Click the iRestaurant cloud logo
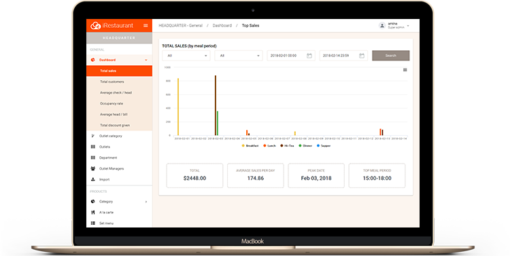The image size is (510, 256). point(95,25)
